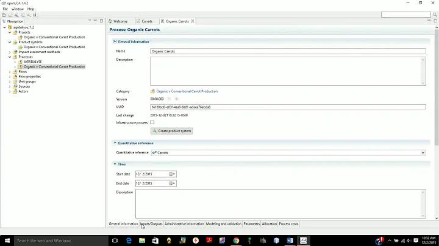Collapse the General information section

115,41
